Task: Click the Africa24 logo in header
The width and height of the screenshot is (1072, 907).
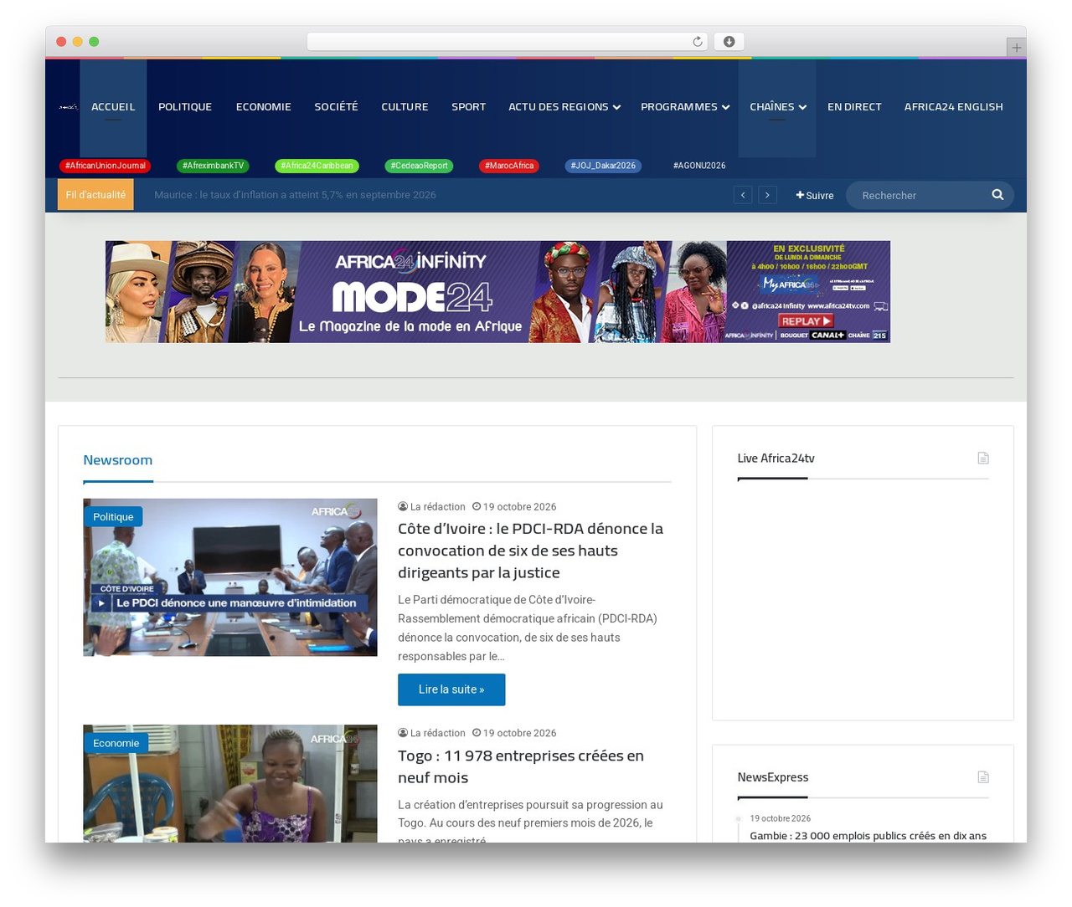Action: coord(68,107)
